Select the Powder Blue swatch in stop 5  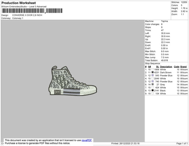[152, 81]
